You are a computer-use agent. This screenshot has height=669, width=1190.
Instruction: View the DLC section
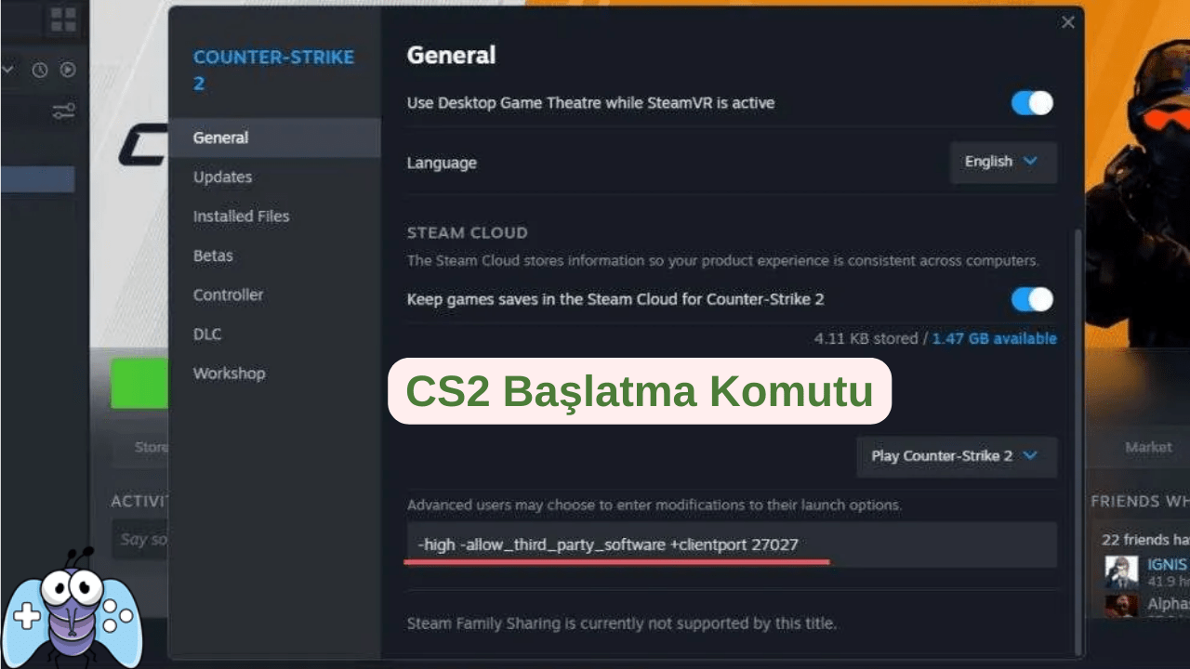coord(207,334)
